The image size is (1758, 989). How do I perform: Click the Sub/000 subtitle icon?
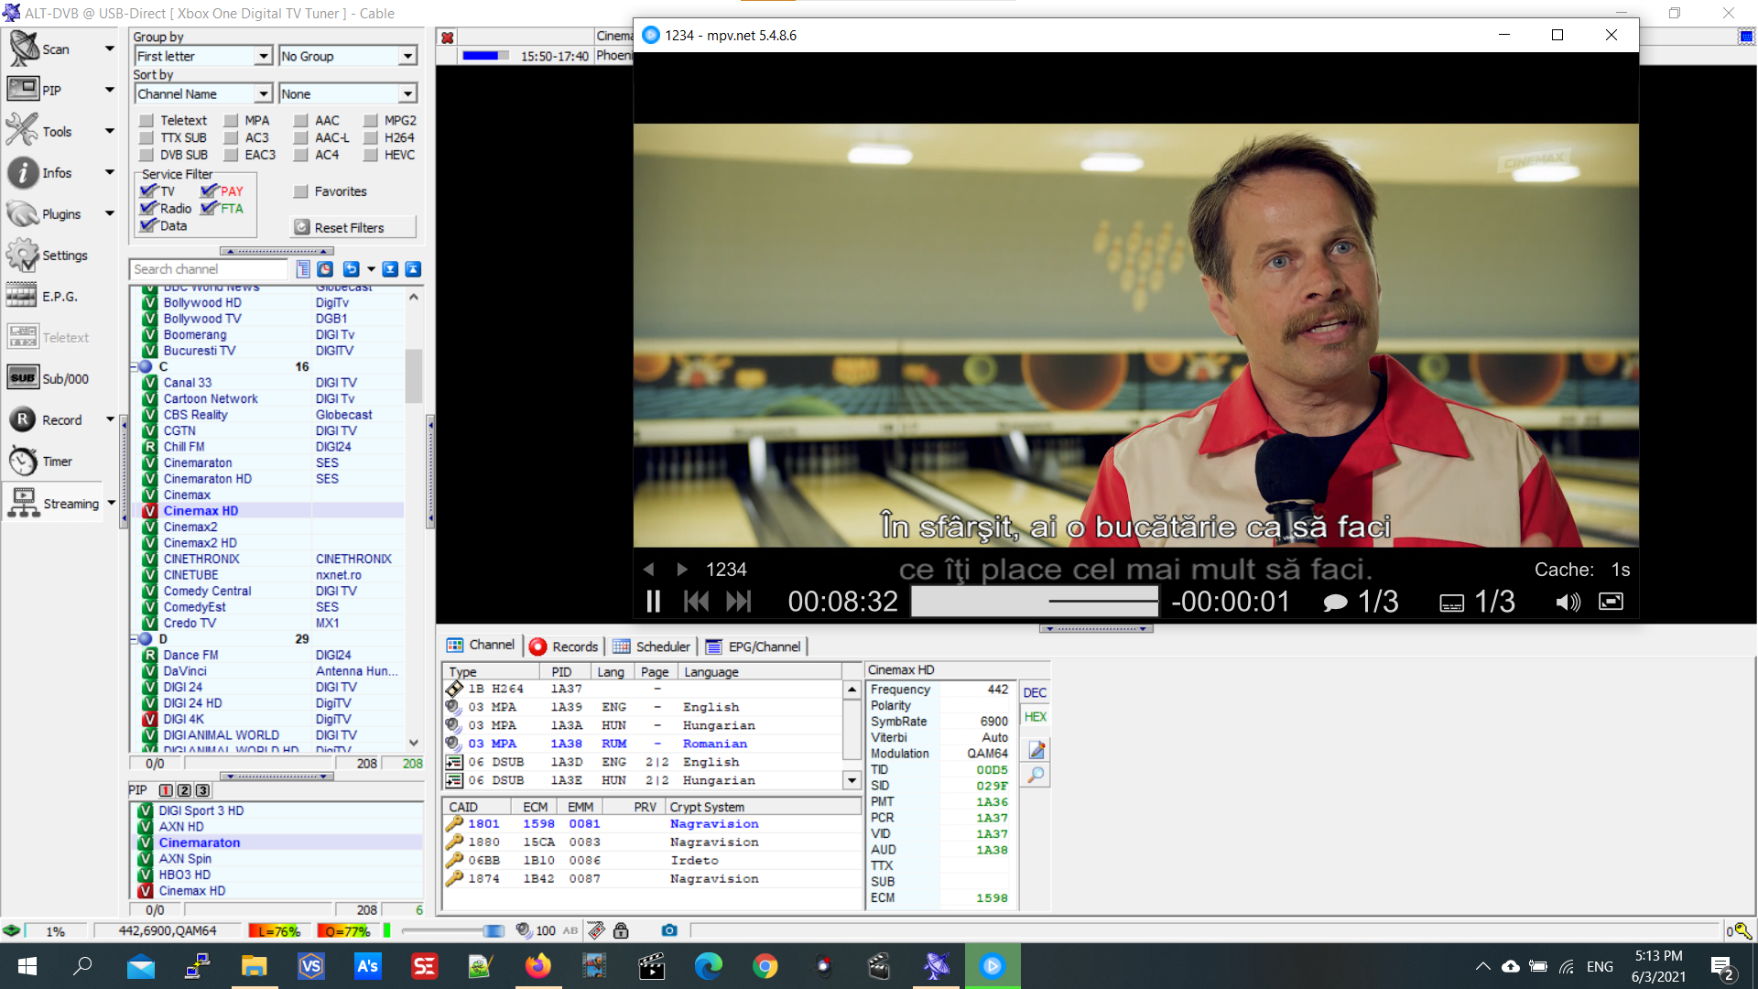pyautogui.click(x=22, y=378)
